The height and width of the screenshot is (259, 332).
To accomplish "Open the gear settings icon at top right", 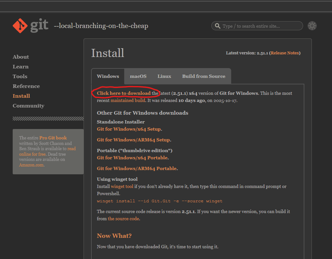I will [312, 25].
